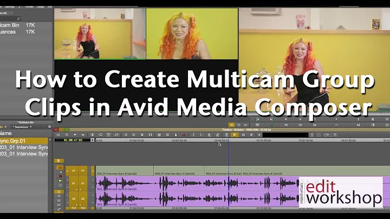Click yellow highlighted icon in timeline toolbar
The image size is (390, 219).
click(x=235, y=135)
